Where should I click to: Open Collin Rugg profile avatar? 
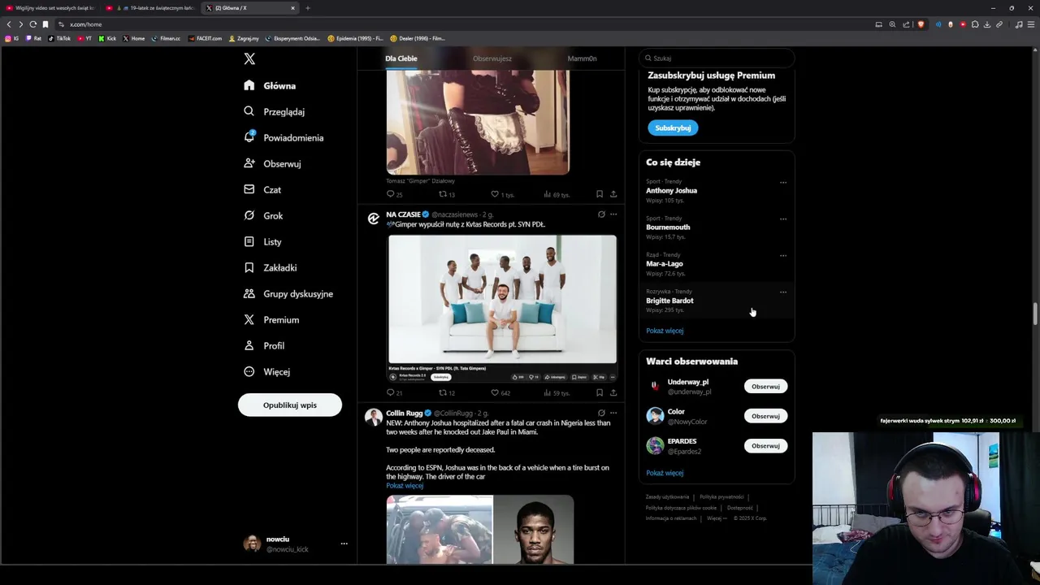374,417
